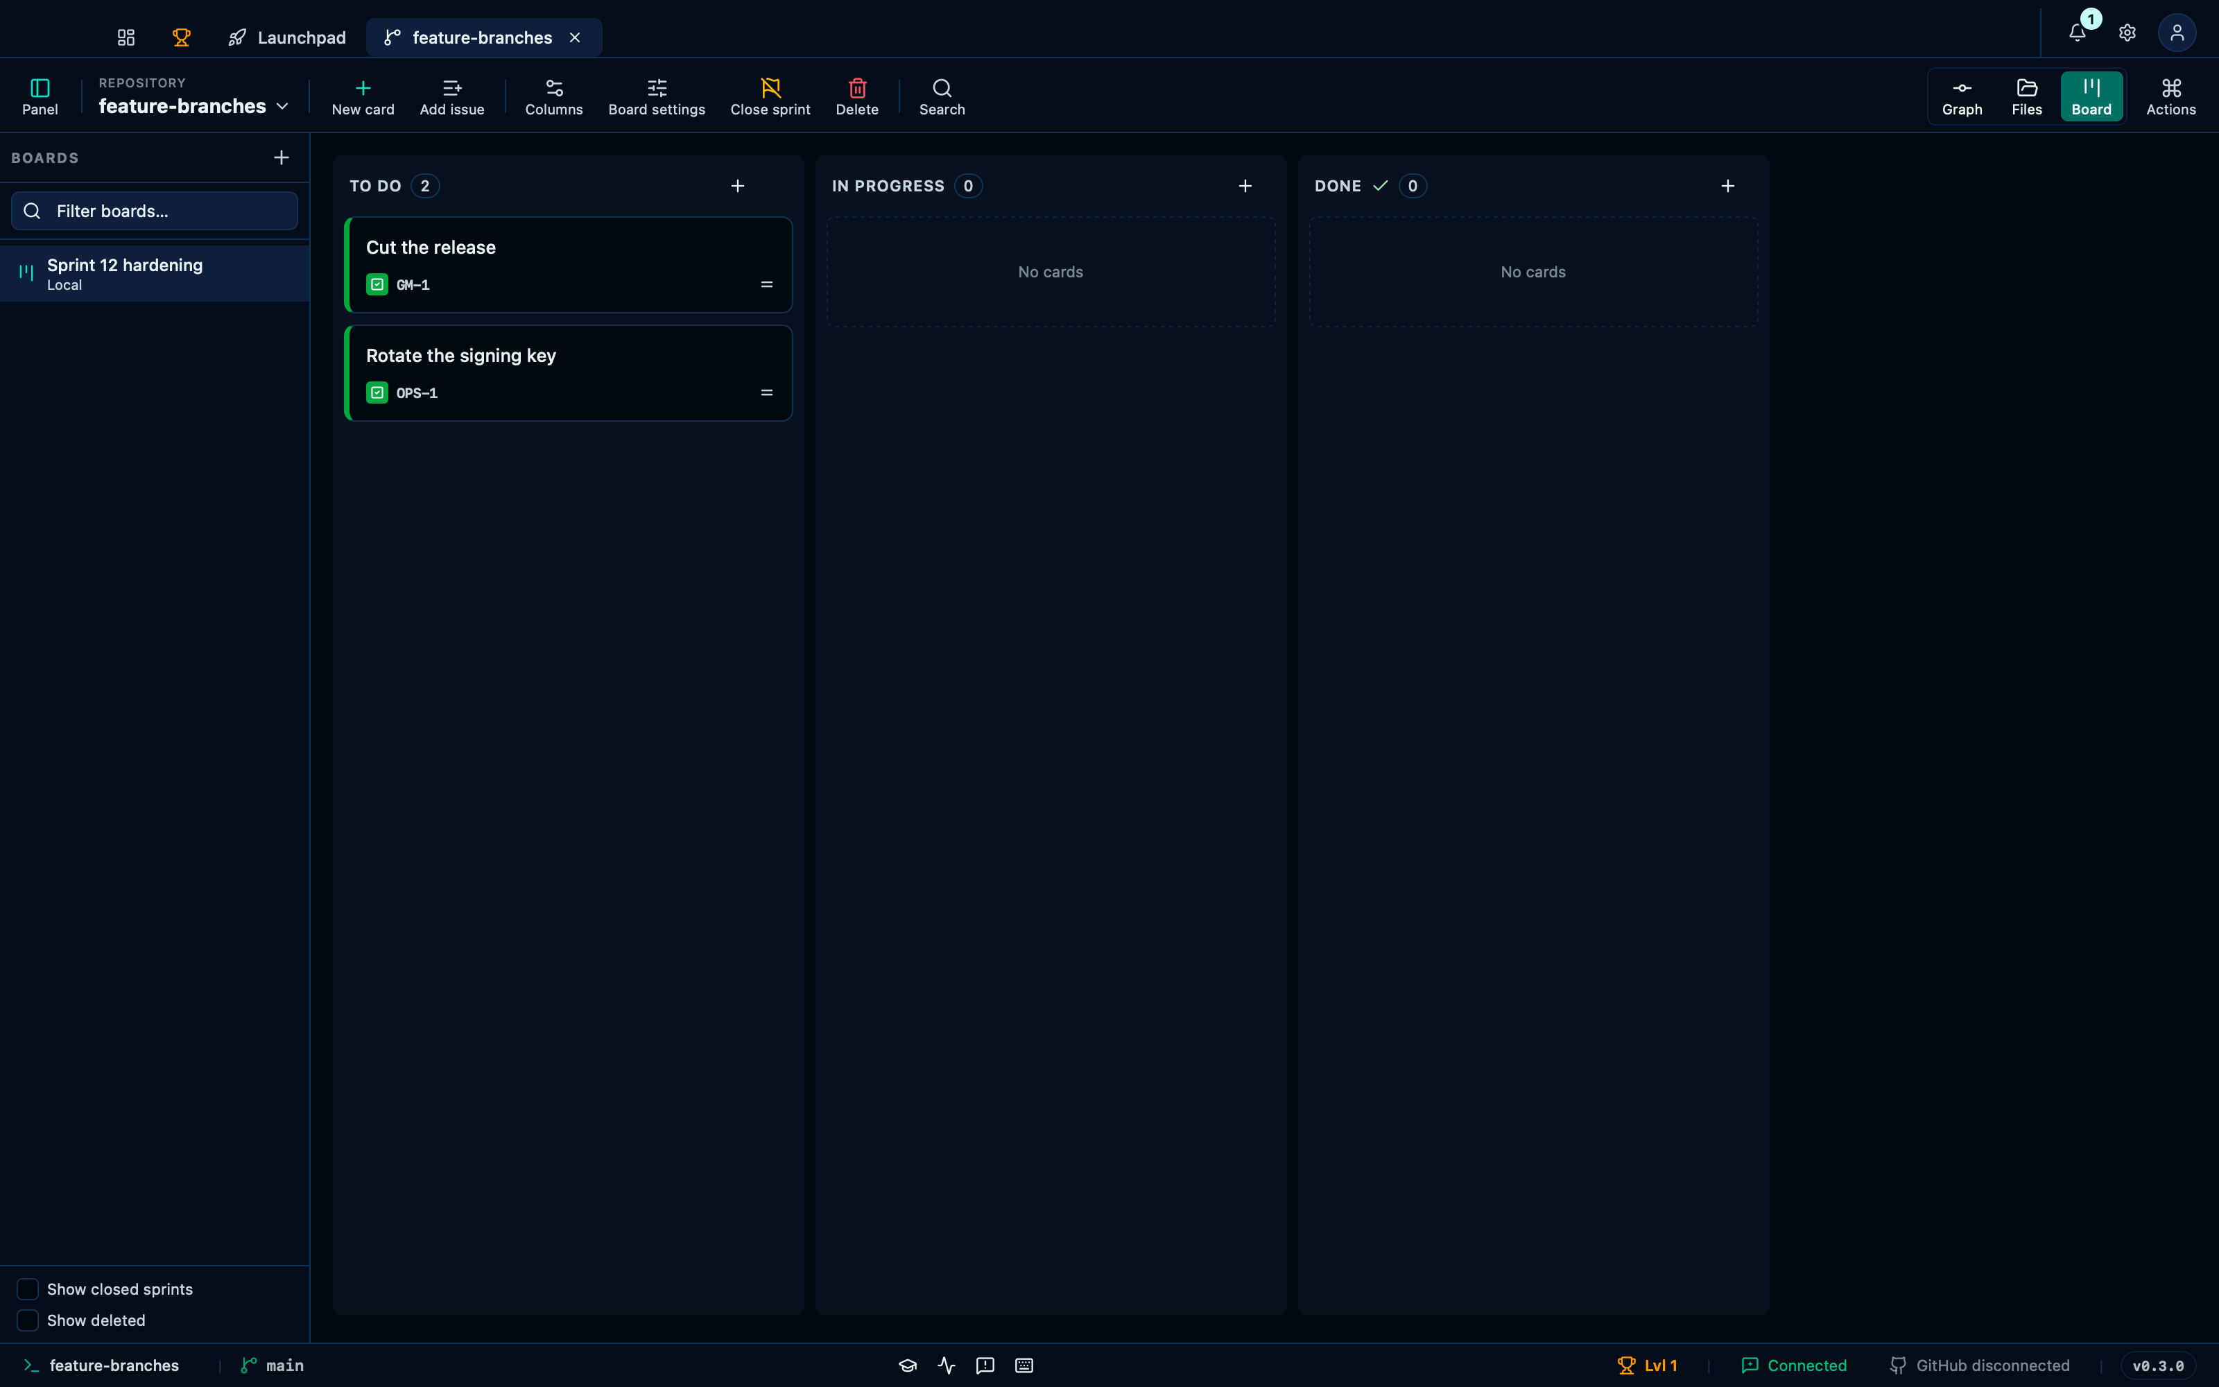Close the feature-branches tab

(575, 37)
